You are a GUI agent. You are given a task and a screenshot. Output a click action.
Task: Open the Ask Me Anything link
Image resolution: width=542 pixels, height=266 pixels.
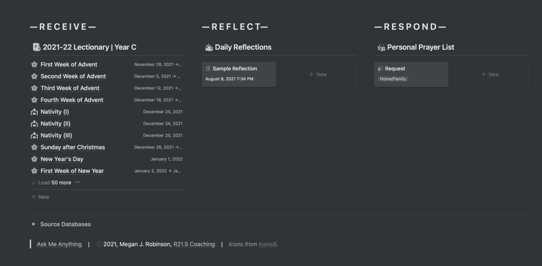pos(59,244)
